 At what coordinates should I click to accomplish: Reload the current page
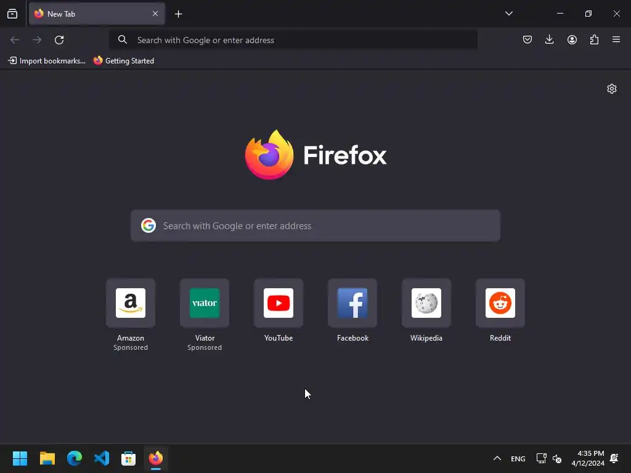(x=59, y=40)
